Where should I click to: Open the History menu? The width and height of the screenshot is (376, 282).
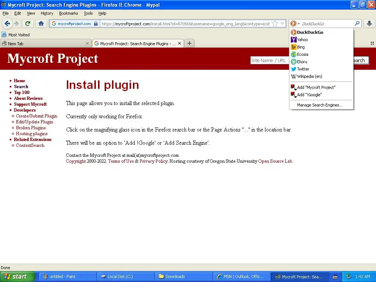click(x=47, y=14)
